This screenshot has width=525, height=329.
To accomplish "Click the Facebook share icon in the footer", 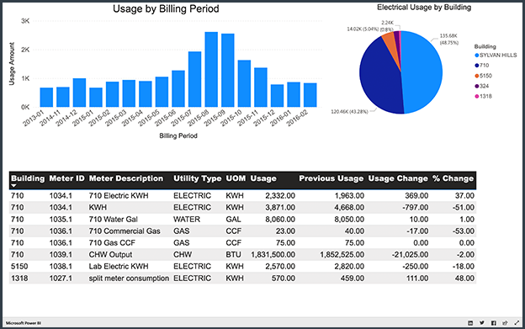I will 494,322.
